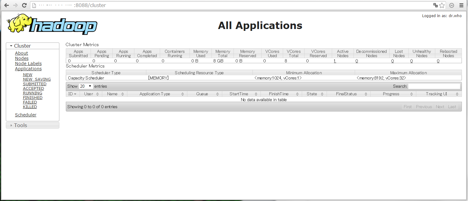Click the browser forward arrow
468x201 pixels.
[15, 5]
